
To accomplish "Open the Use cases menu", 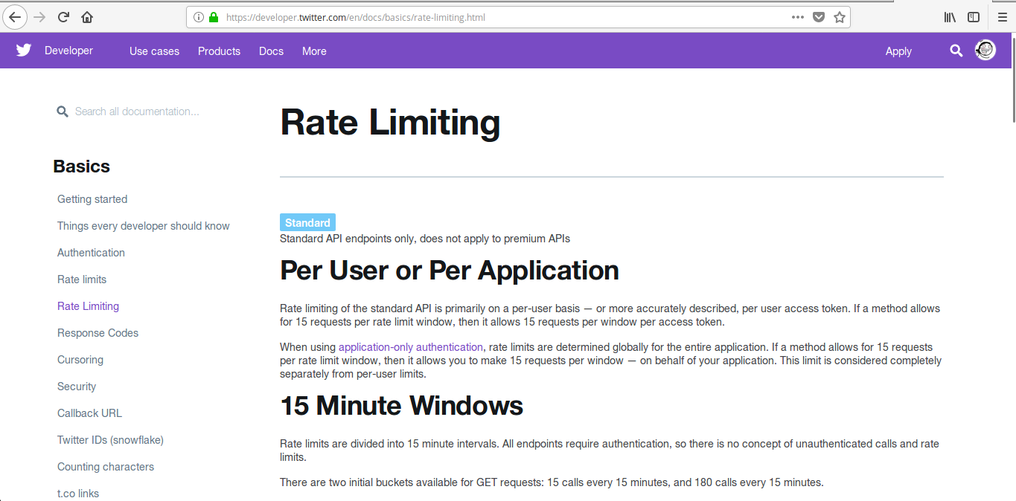I will click(x=154, y=51).
